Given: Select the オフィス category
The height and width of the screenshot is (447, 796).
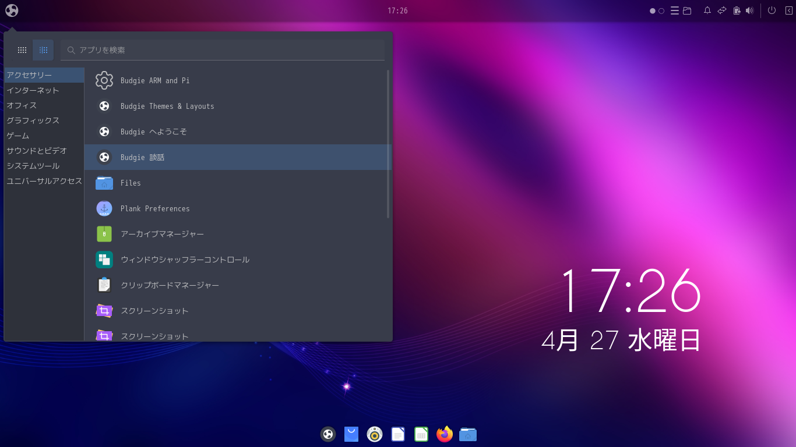Looking at the screenshot, I should point(44,105).
